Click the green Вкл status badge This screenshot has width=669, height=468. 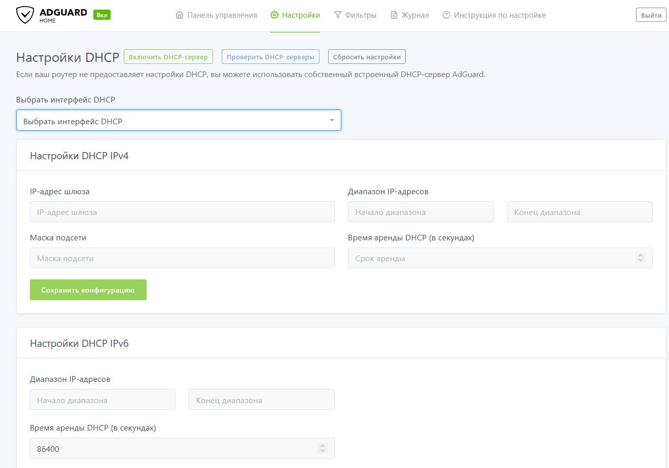[x=102, y=15]
